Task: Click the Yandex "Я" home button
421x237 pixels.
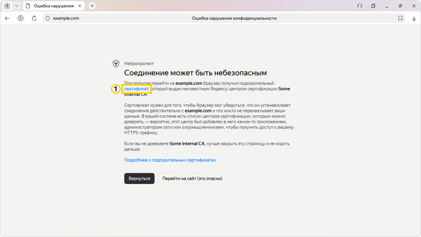Action: pos(21,18)
